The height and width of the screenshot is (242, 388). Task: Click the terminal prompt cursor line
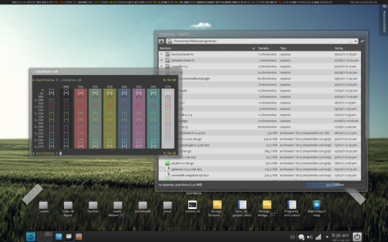click(105, 153)
